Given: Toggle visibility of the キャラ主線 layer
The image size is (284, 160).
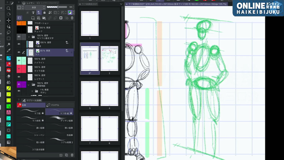Looking at the screenshot, I should (x=19, y=69).
